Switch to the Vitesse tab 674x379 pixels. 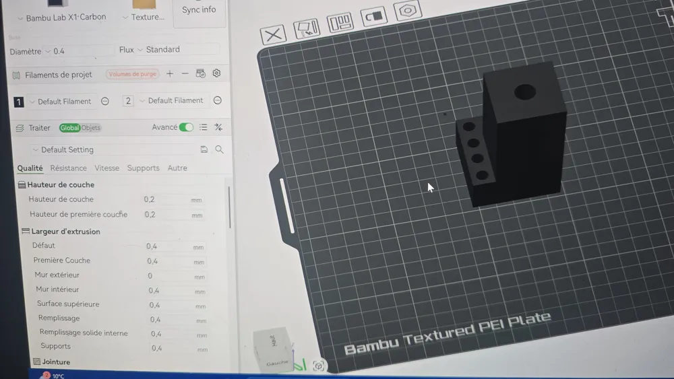point(106,168)
